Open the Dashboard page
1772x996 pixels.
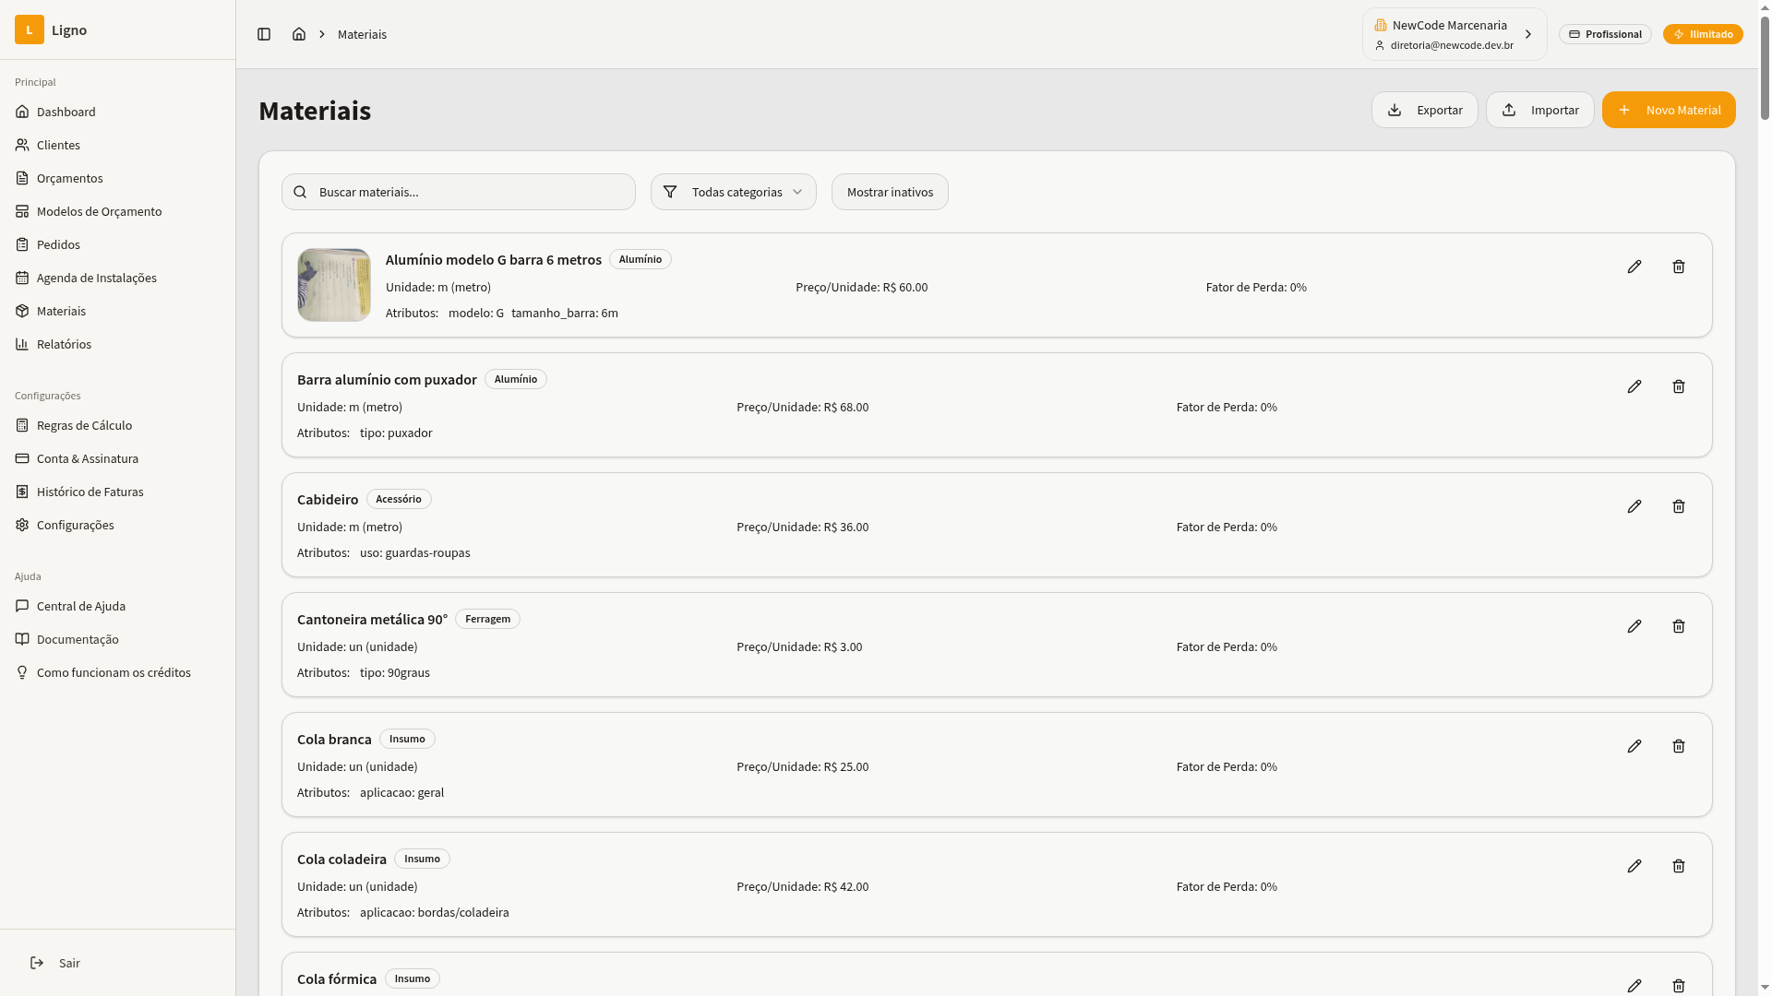click(117, 112)
